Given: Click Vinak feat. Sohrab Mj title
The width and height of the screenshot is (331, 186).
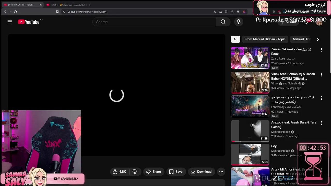Looking at the screenshot, I should point(293,76).
